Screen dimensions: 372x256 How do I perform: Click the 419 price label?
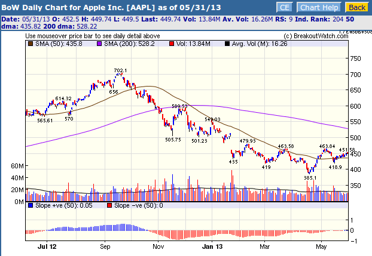pyautogui.click(x=266, y=167)
